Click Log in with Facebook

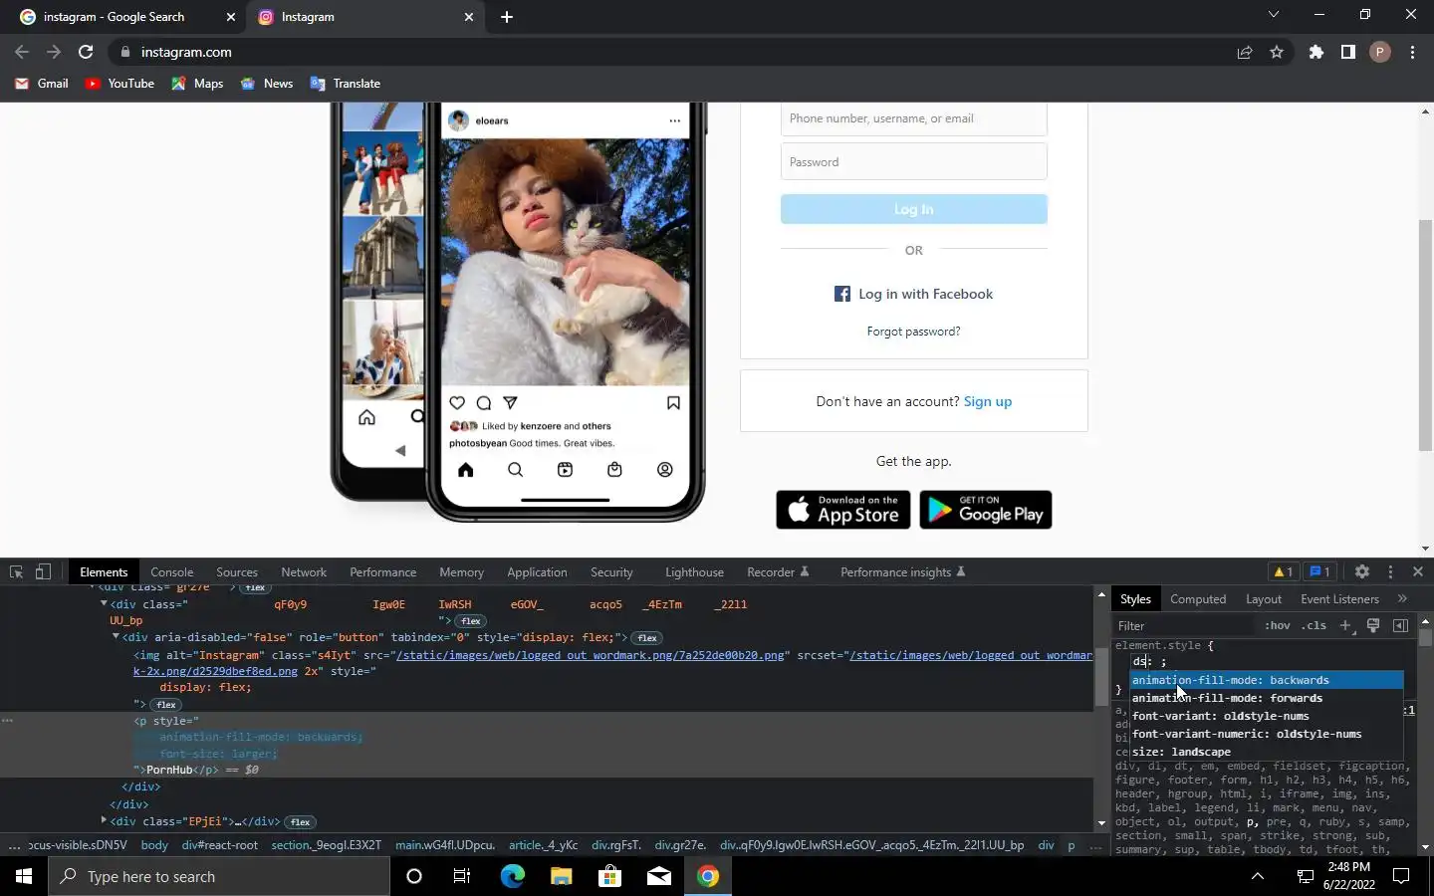point(913,294)
